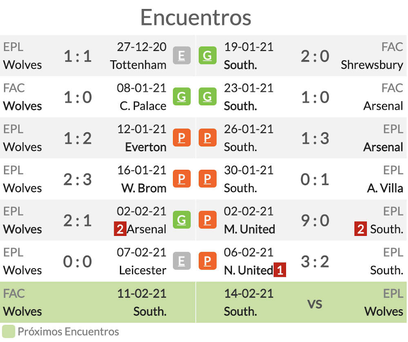Click the A. Villa team name
408x342 pixels.
385,188
